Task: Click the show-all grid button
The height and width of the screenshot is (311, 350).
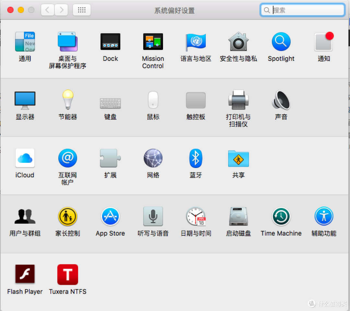Action: pyautogui.click(x=82, y=10)
